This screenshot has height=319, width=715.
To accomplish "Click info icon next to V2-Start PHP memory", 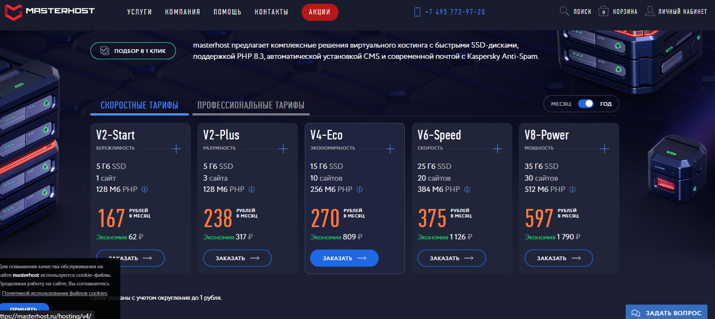I will click(145, 189).
